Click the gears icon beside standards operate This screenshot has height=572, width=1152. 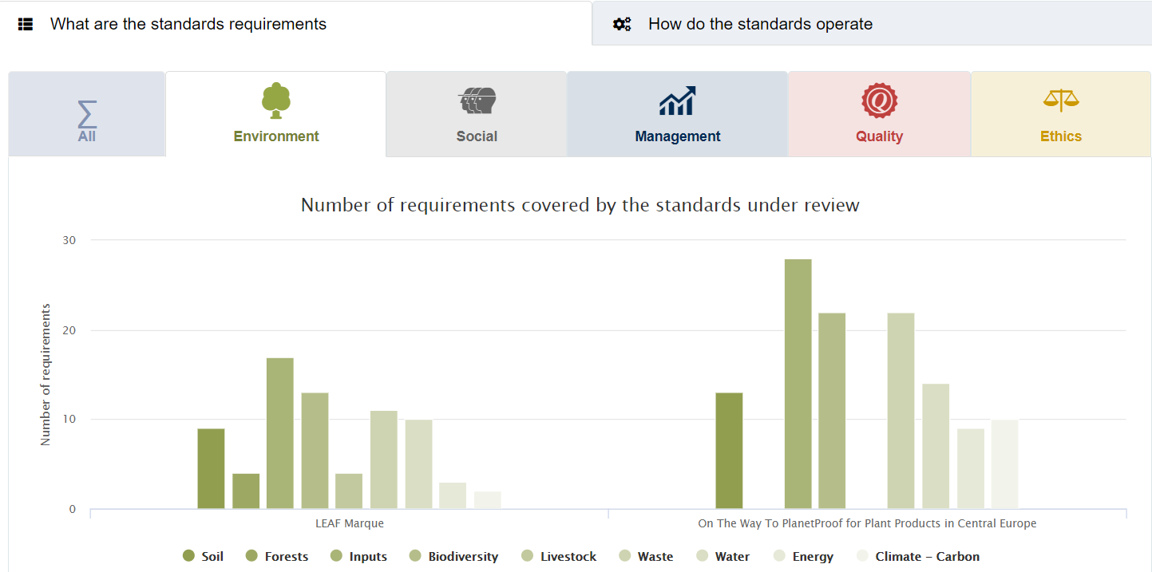pos(622,24)
